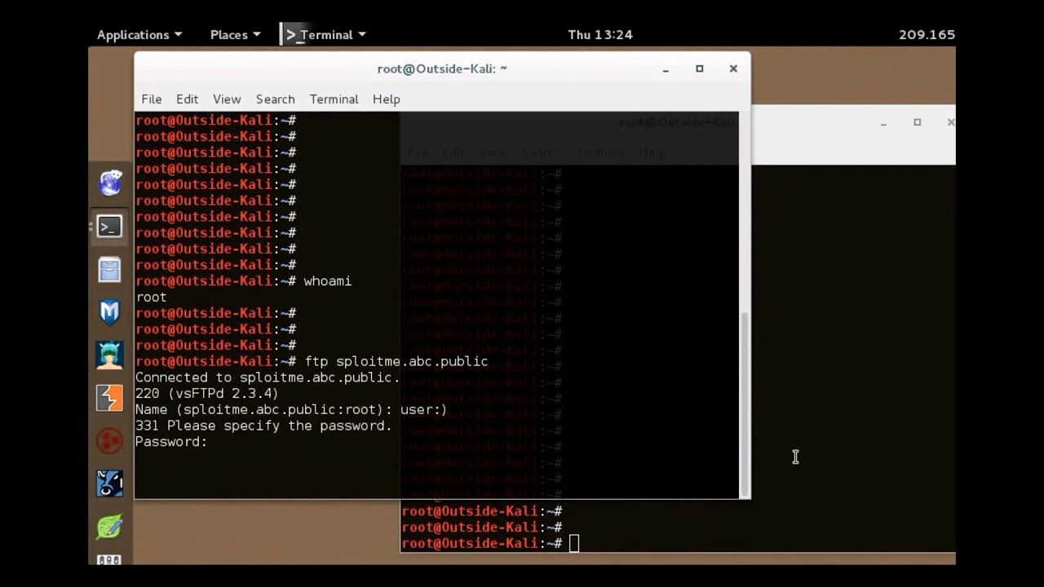
Task: Open the Applications menu
Action: pyautogui.click(x=139, y=34)
